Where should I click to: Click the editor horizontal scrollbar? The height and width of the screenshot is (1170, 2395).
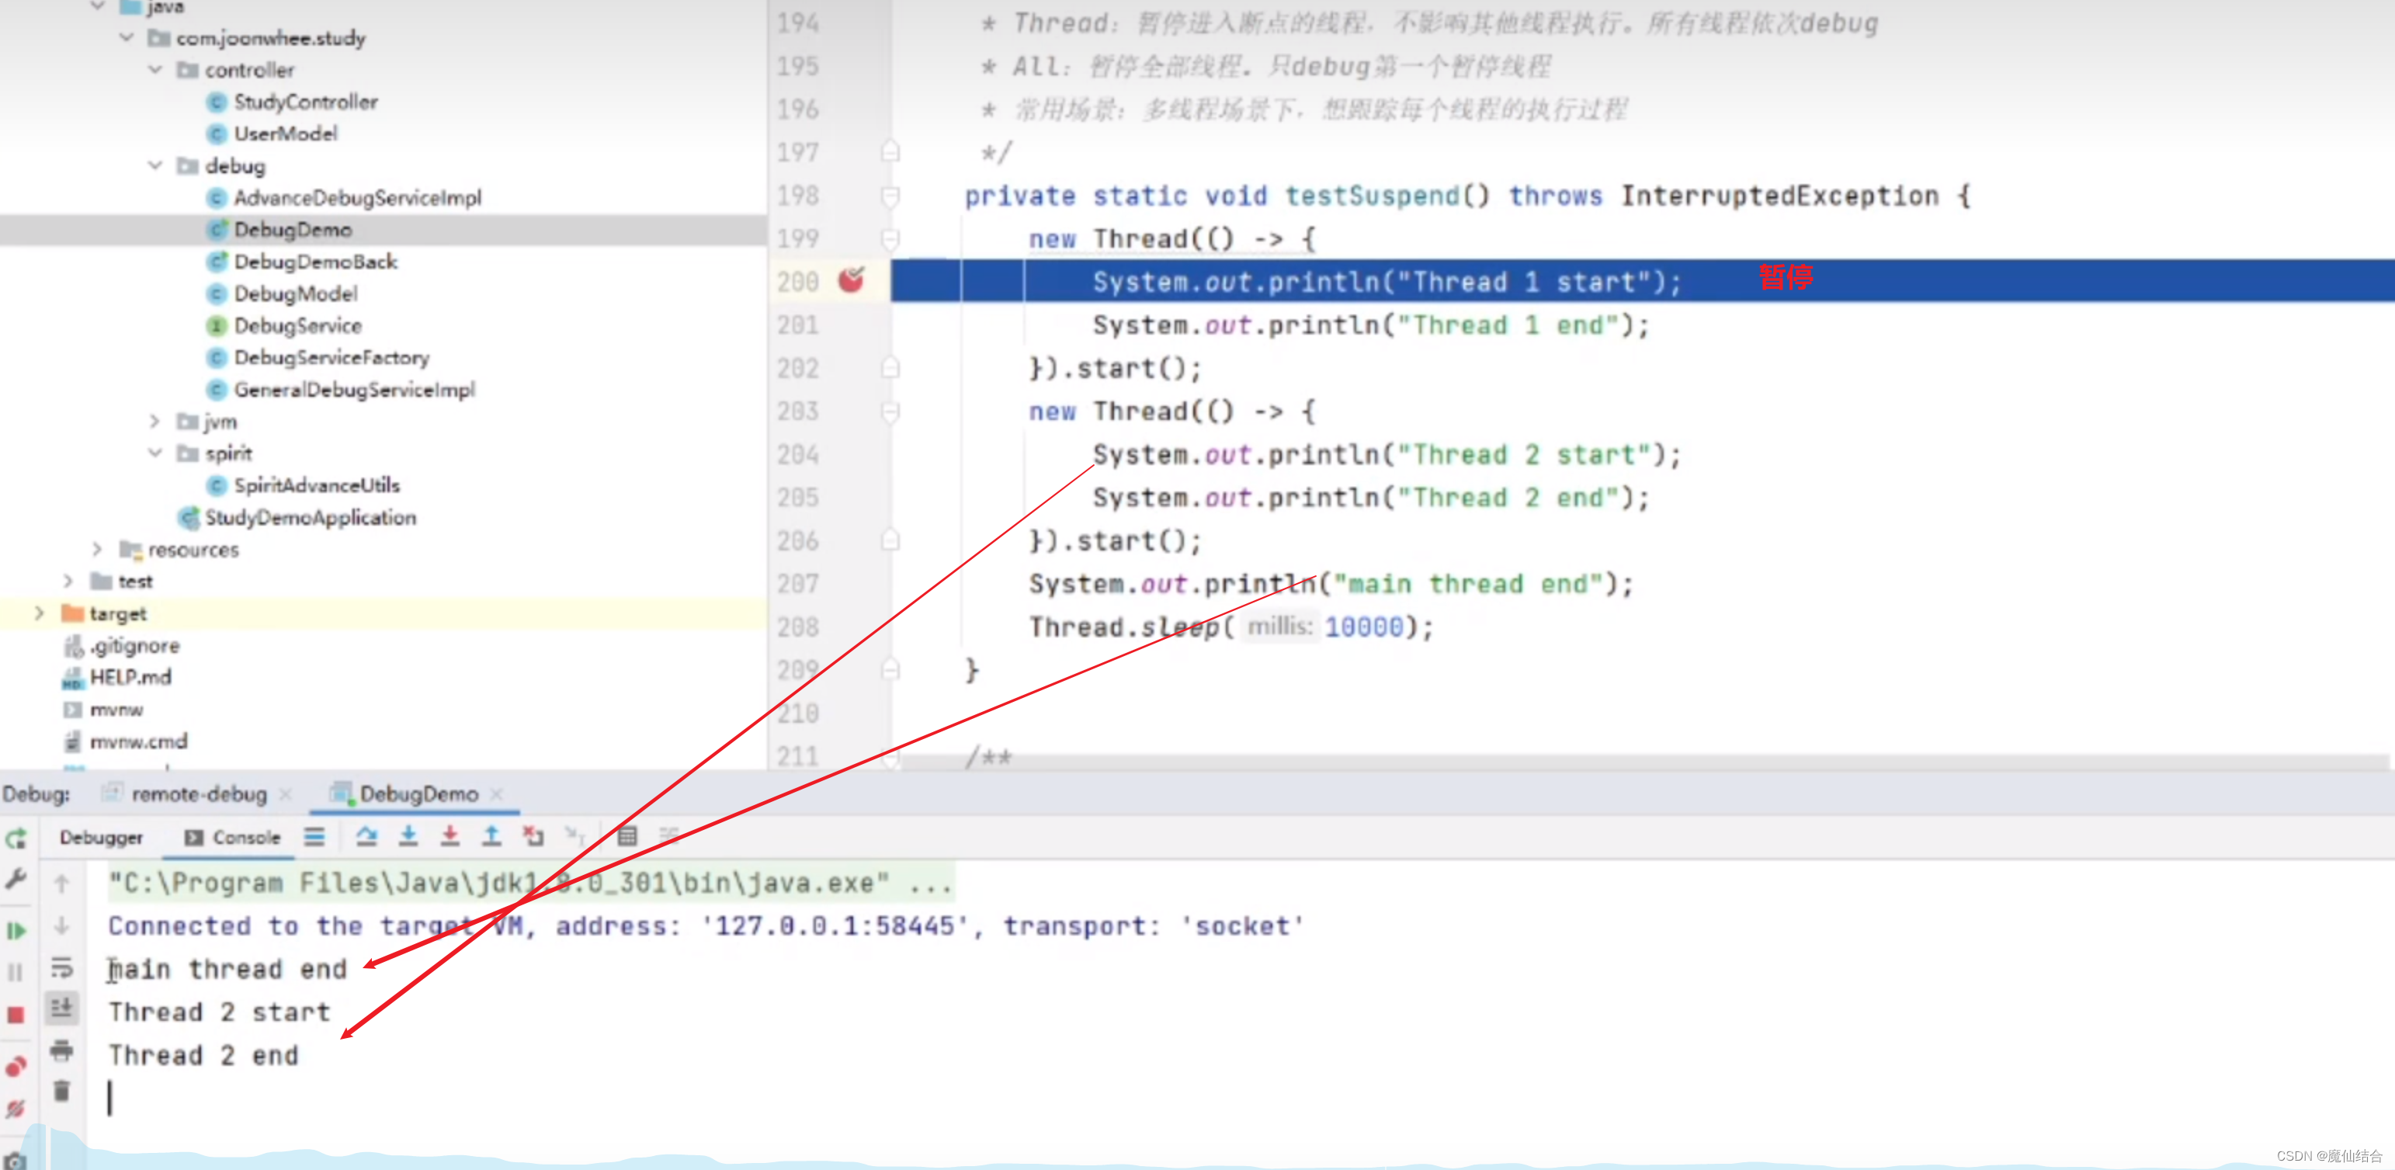point(1646,762)
